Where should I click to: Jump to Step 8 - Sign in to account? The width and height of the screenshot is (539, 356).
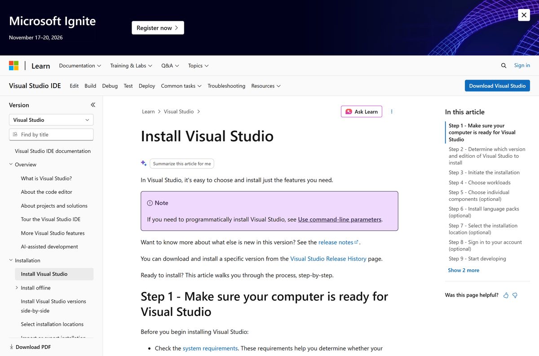coord(485,245)
